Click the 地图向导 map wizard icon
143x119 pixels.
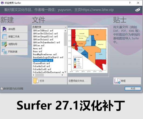4,44
